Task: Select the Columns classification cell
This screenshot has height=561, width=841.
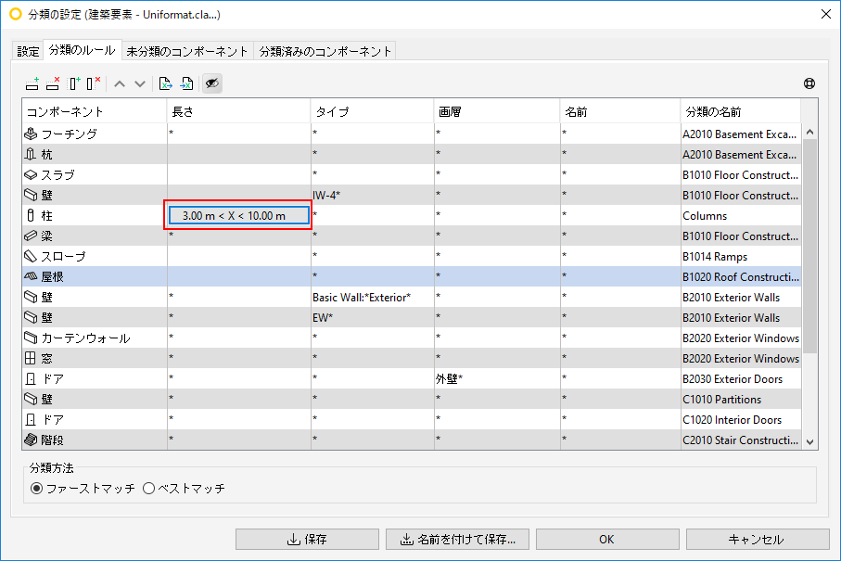Action: (x=741, y=216)
